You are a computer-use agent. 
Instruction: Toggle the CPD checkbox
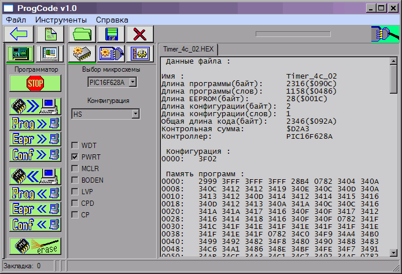75,203
